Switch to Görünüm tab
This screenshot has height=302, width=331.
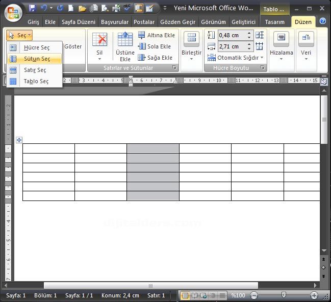[x=213, y=22]
